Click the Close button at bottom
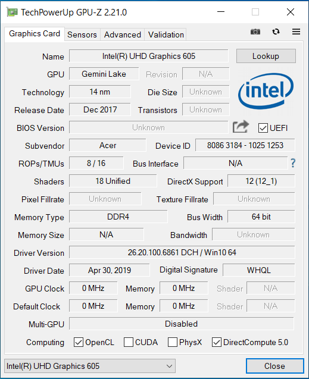This screenshot has height=379, width=309. (274, 366)
